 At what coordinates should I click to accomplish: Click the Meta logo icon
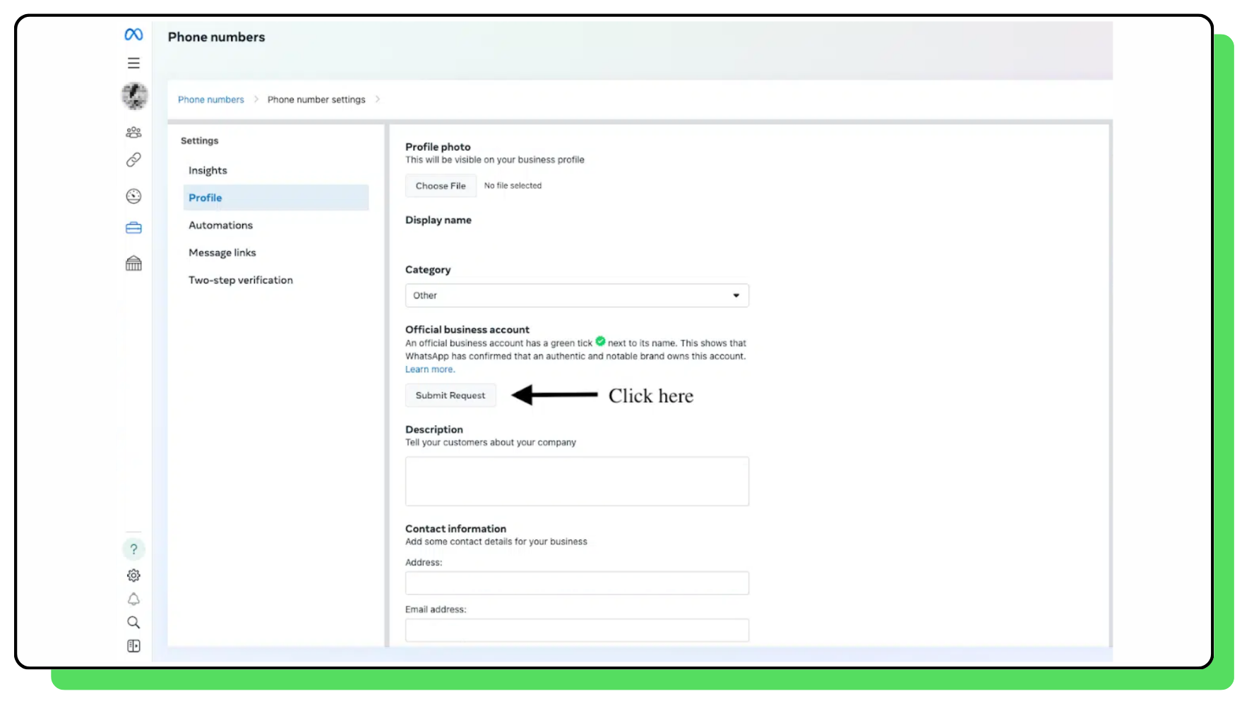point(133,35)
